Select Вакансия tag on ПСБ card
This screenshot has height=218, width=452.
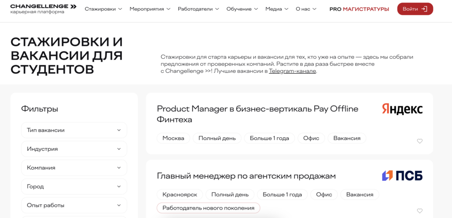[x=360, y=195]
